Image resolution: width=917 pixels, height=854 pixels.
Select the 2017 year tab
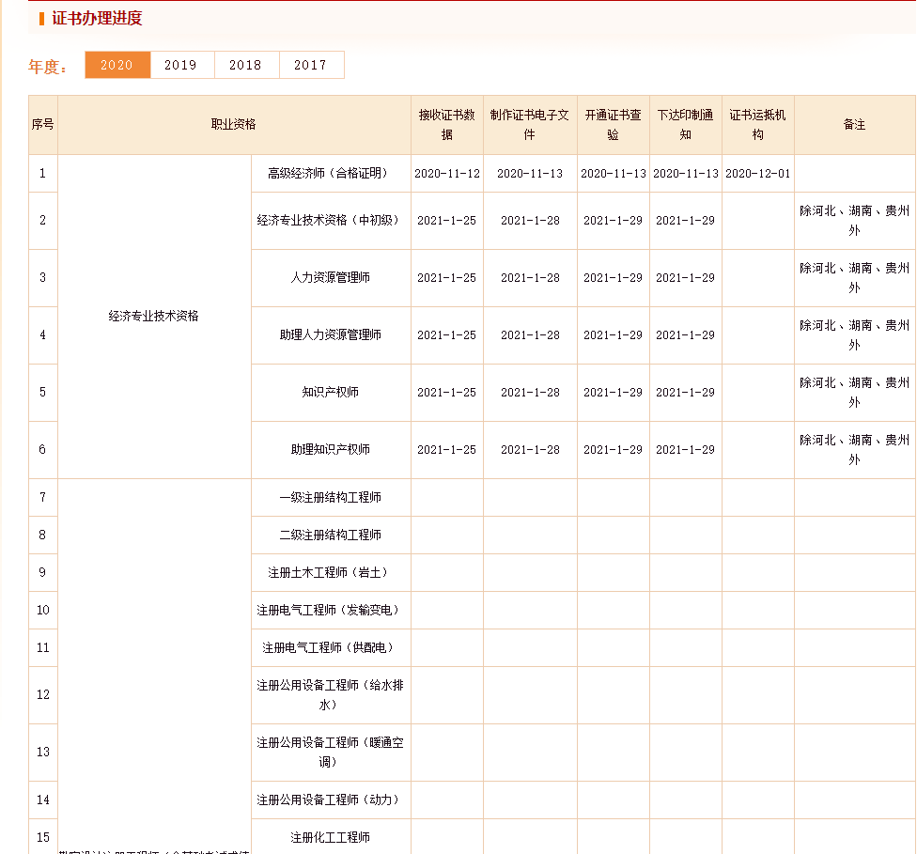(311, 65)
